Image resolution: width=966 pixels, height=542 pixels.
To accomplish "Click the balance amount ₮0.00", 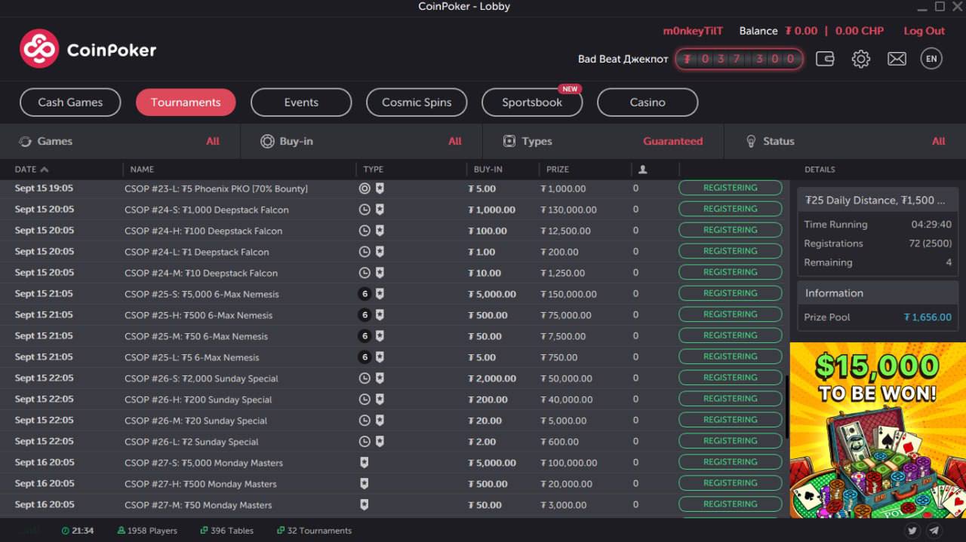I will tap(801, 31).
